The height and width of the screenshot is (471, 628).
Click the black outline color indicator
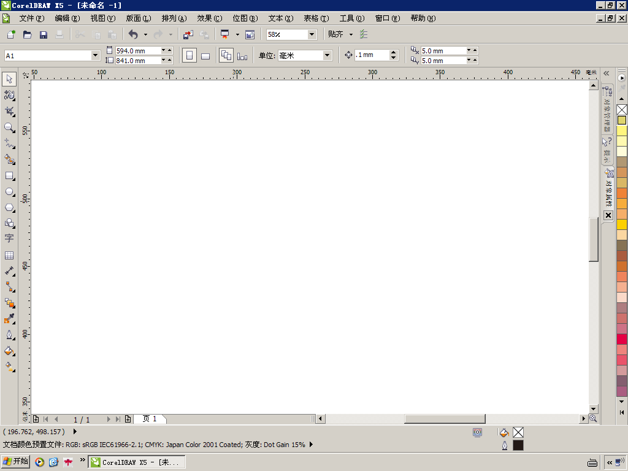518,445
